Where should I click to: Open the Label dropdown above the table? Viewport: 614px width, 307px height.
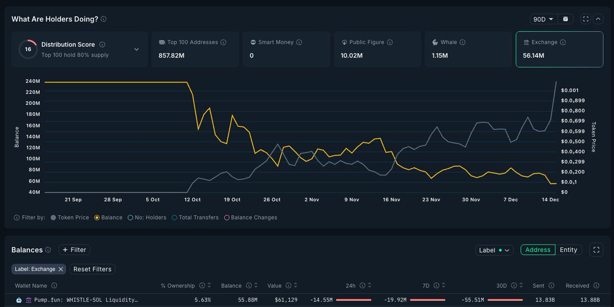pyautogui.click(x=494, y=250)
